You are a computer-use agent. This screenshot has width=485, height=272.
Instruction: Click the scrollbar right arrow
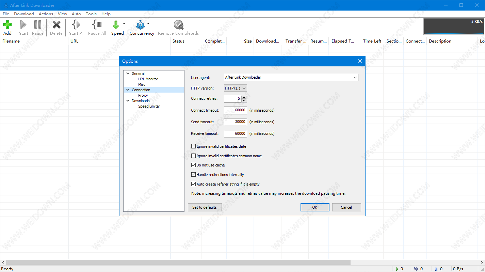pyautogui.click(x=482, y=262)
